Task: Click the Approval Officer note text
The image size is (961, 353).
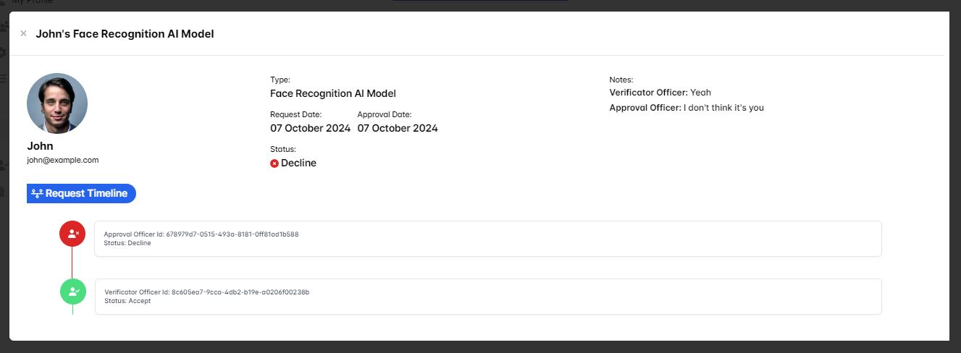Action: pyautogui.click(x=723, y=108)
